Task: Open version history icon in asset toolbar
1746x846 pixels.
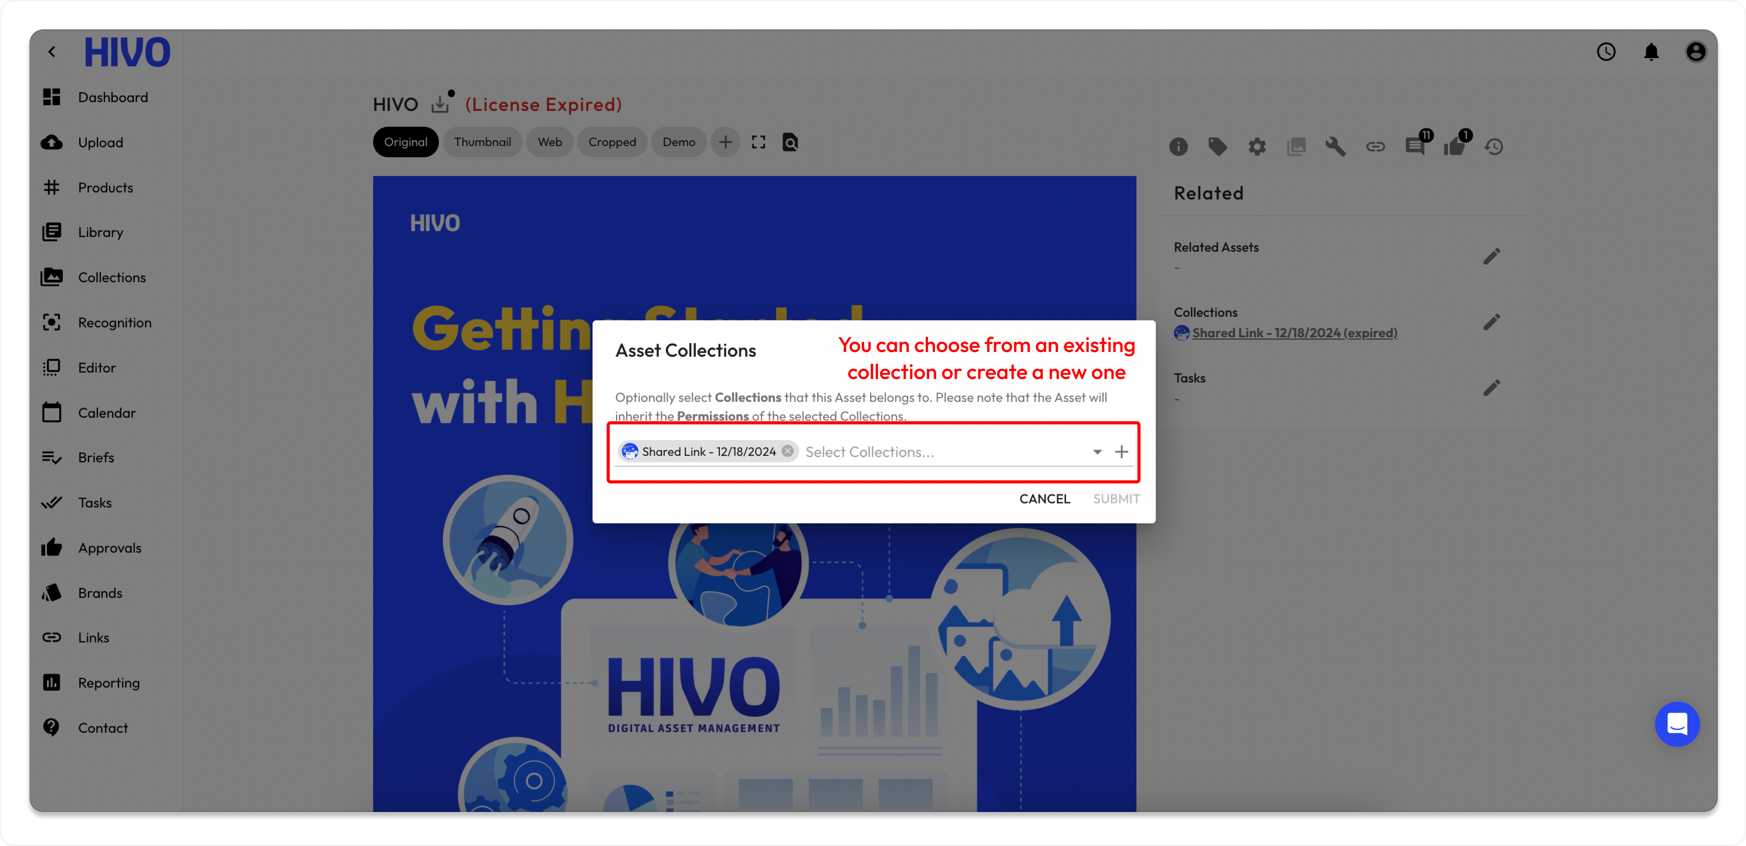Action: pos(1494,146)
